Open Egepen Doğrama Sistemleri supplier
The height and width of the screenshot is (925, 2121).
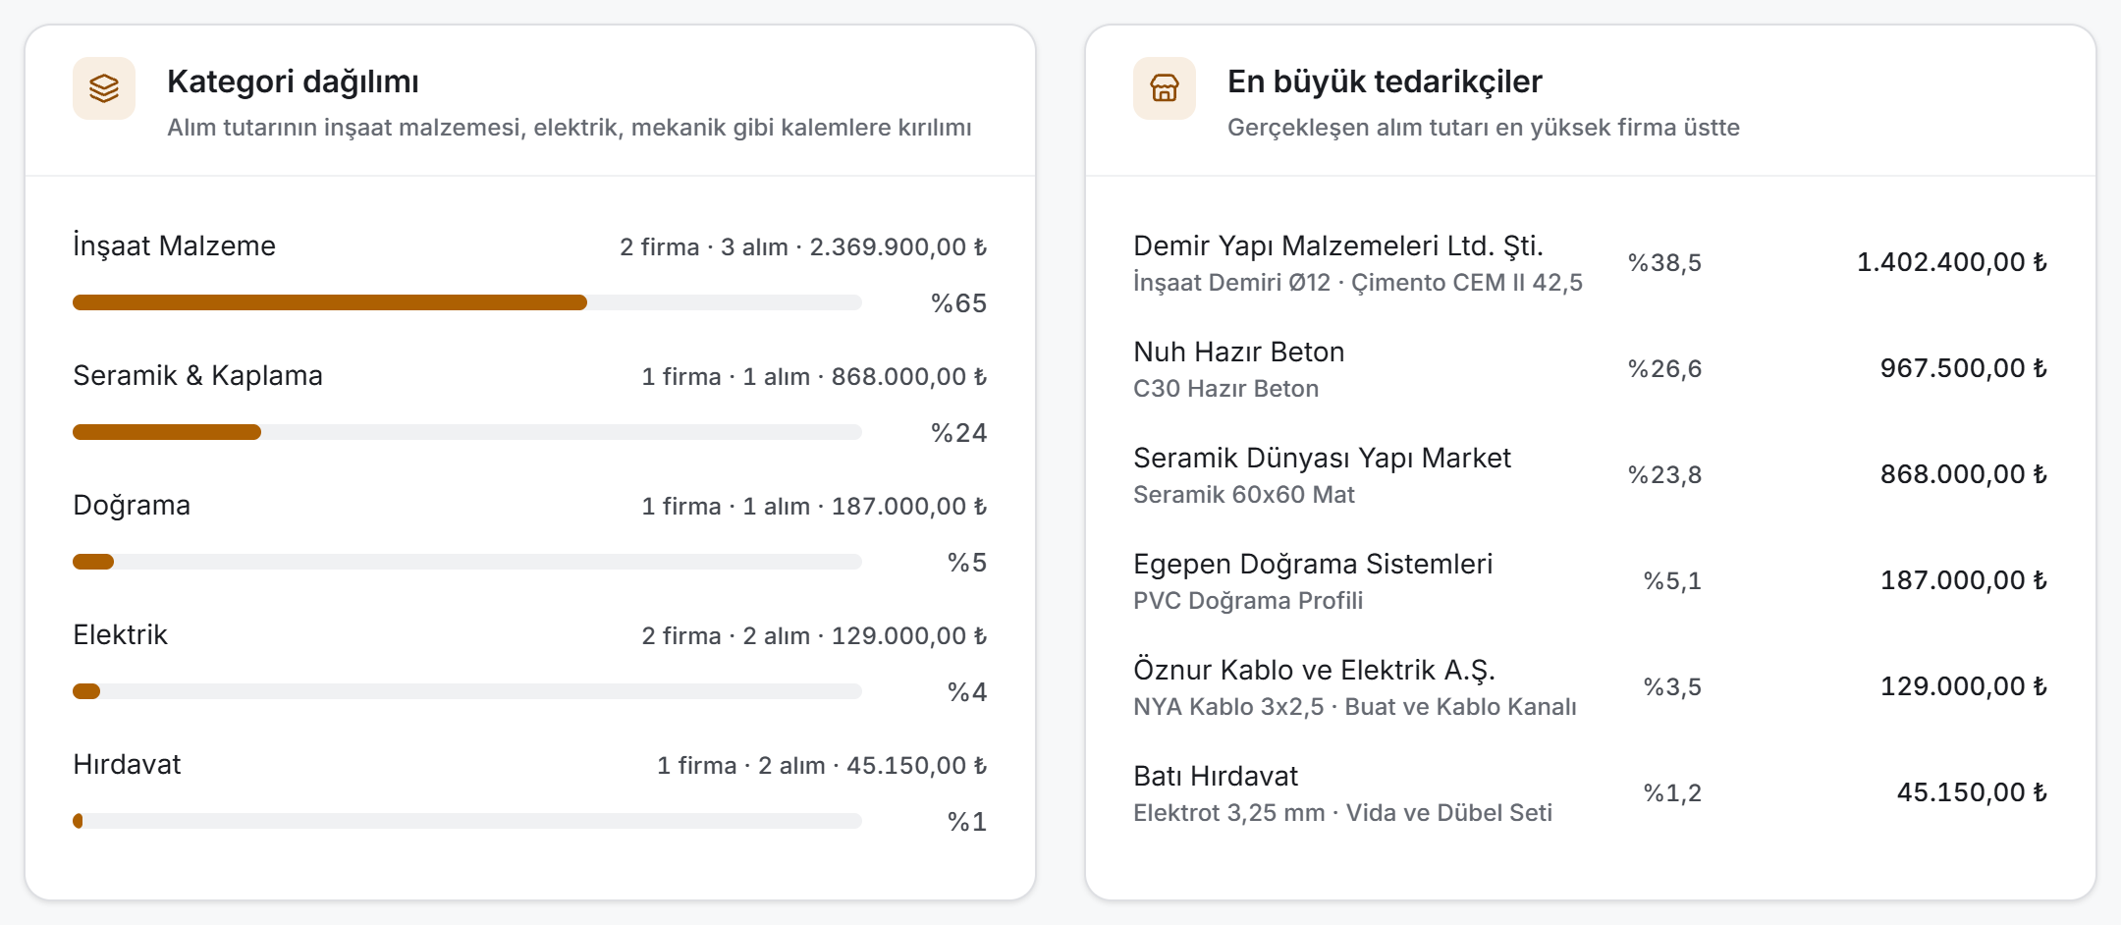[1591, 580]
